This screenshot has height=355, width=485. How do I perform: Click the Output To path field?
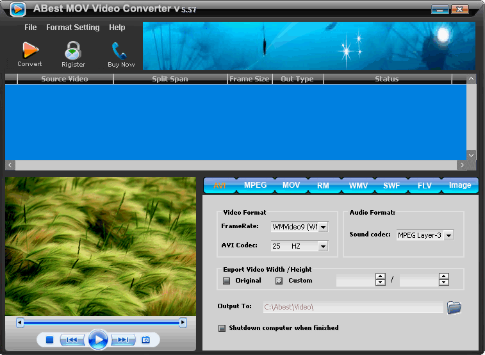point(353,307)
